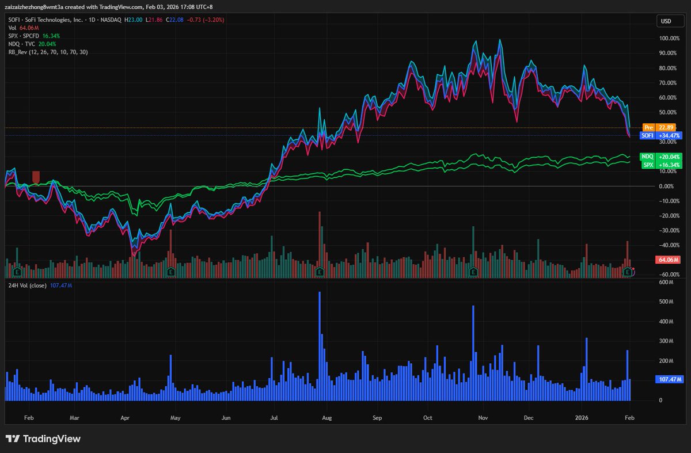Click the −40.00% scale label

669,245
